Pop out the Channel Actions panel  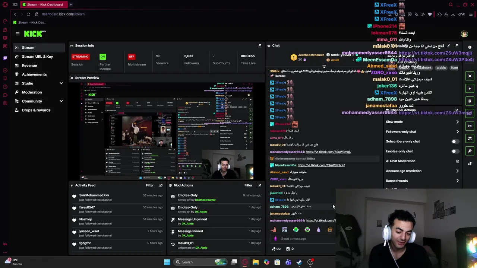[x=457, y=111]
